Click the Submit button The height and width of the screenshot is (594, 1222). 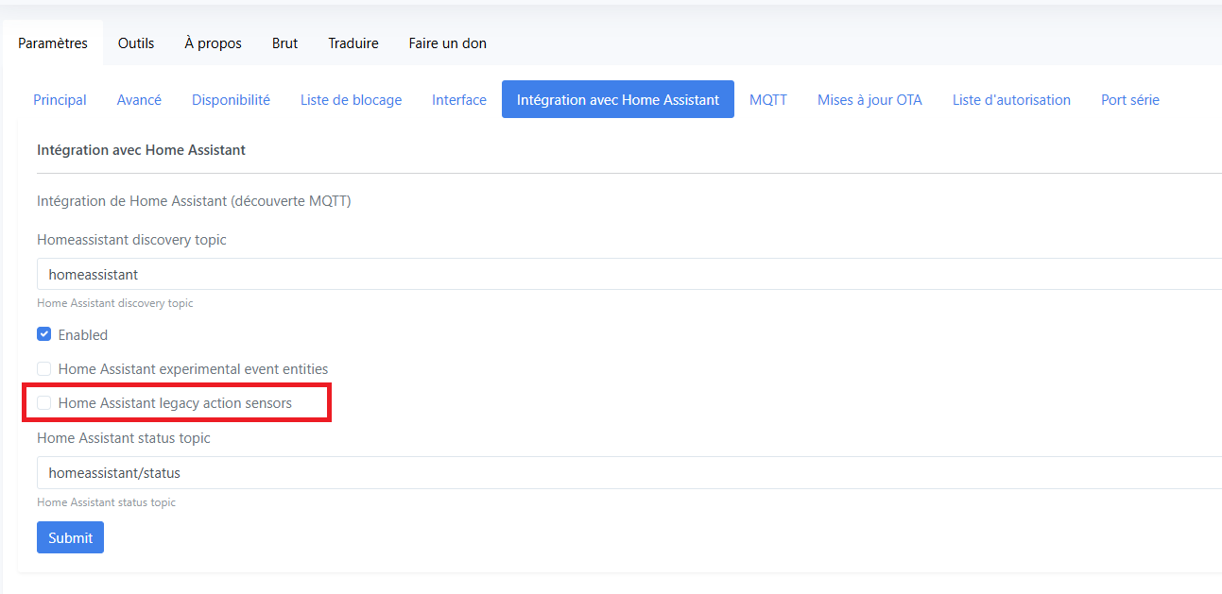[x=70, y=537]
